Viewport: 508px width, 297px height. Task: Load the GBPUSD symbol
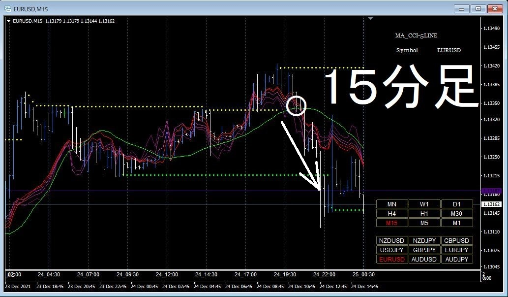[x=456, y=240]
